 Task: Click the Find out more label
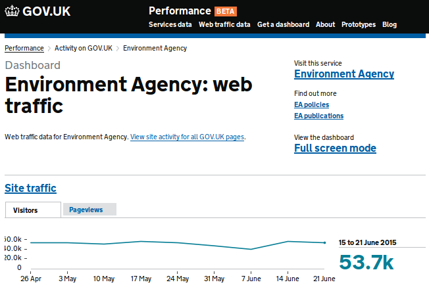315,94
